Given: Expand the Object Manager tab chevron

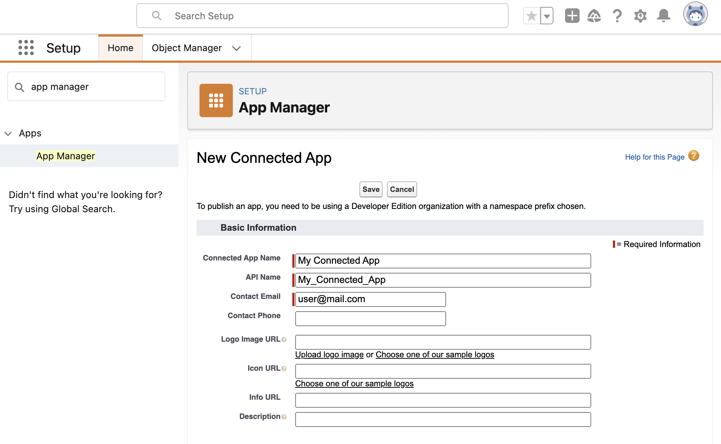Looking at the screenshot, I should click(236, 48).
